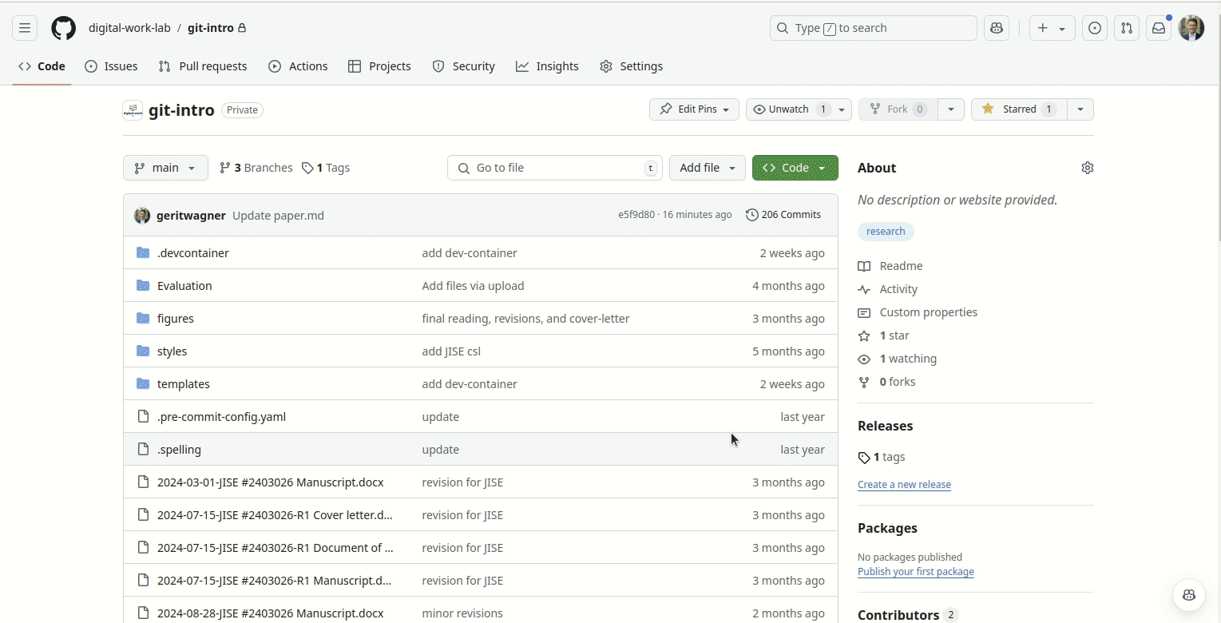The image size is (1221, 623).
Task: Open user profile avatar menu
Action: (x=1191, y=28)
